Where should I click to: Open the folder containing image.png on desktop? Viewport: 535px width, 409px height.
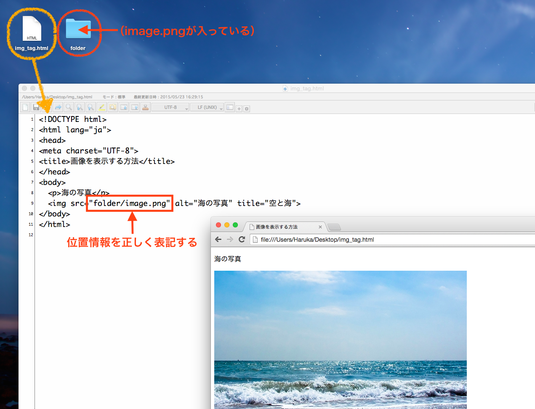[78, 29]
